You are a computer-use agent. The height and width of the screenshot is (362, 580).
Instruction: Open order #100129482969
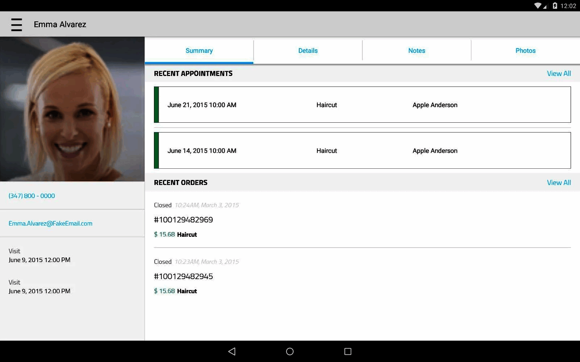click(x=184, y=219)
